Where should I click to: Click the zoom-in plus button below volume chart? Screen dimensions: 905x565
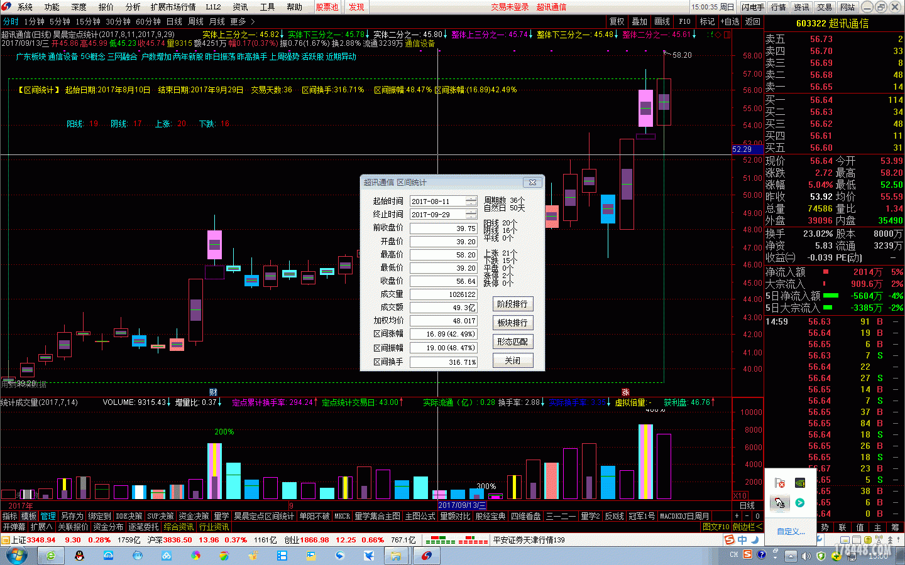737,516
